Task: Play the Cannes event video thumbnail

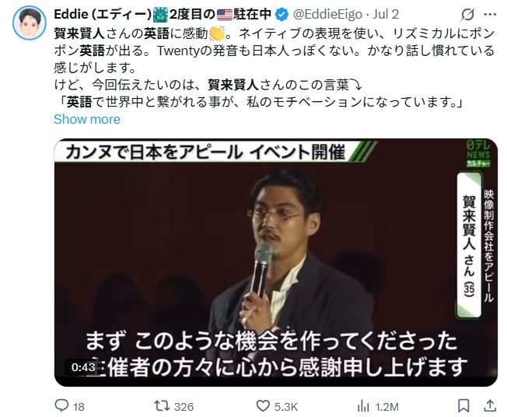Action: pos(276,262)
